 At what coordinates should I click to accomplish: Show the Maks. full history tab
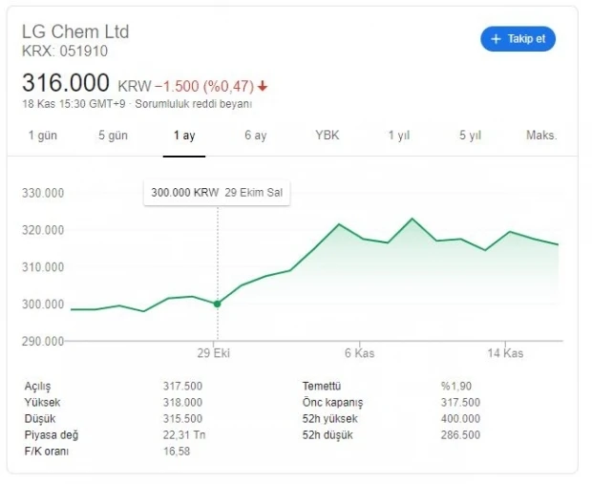tap(541, 135)
